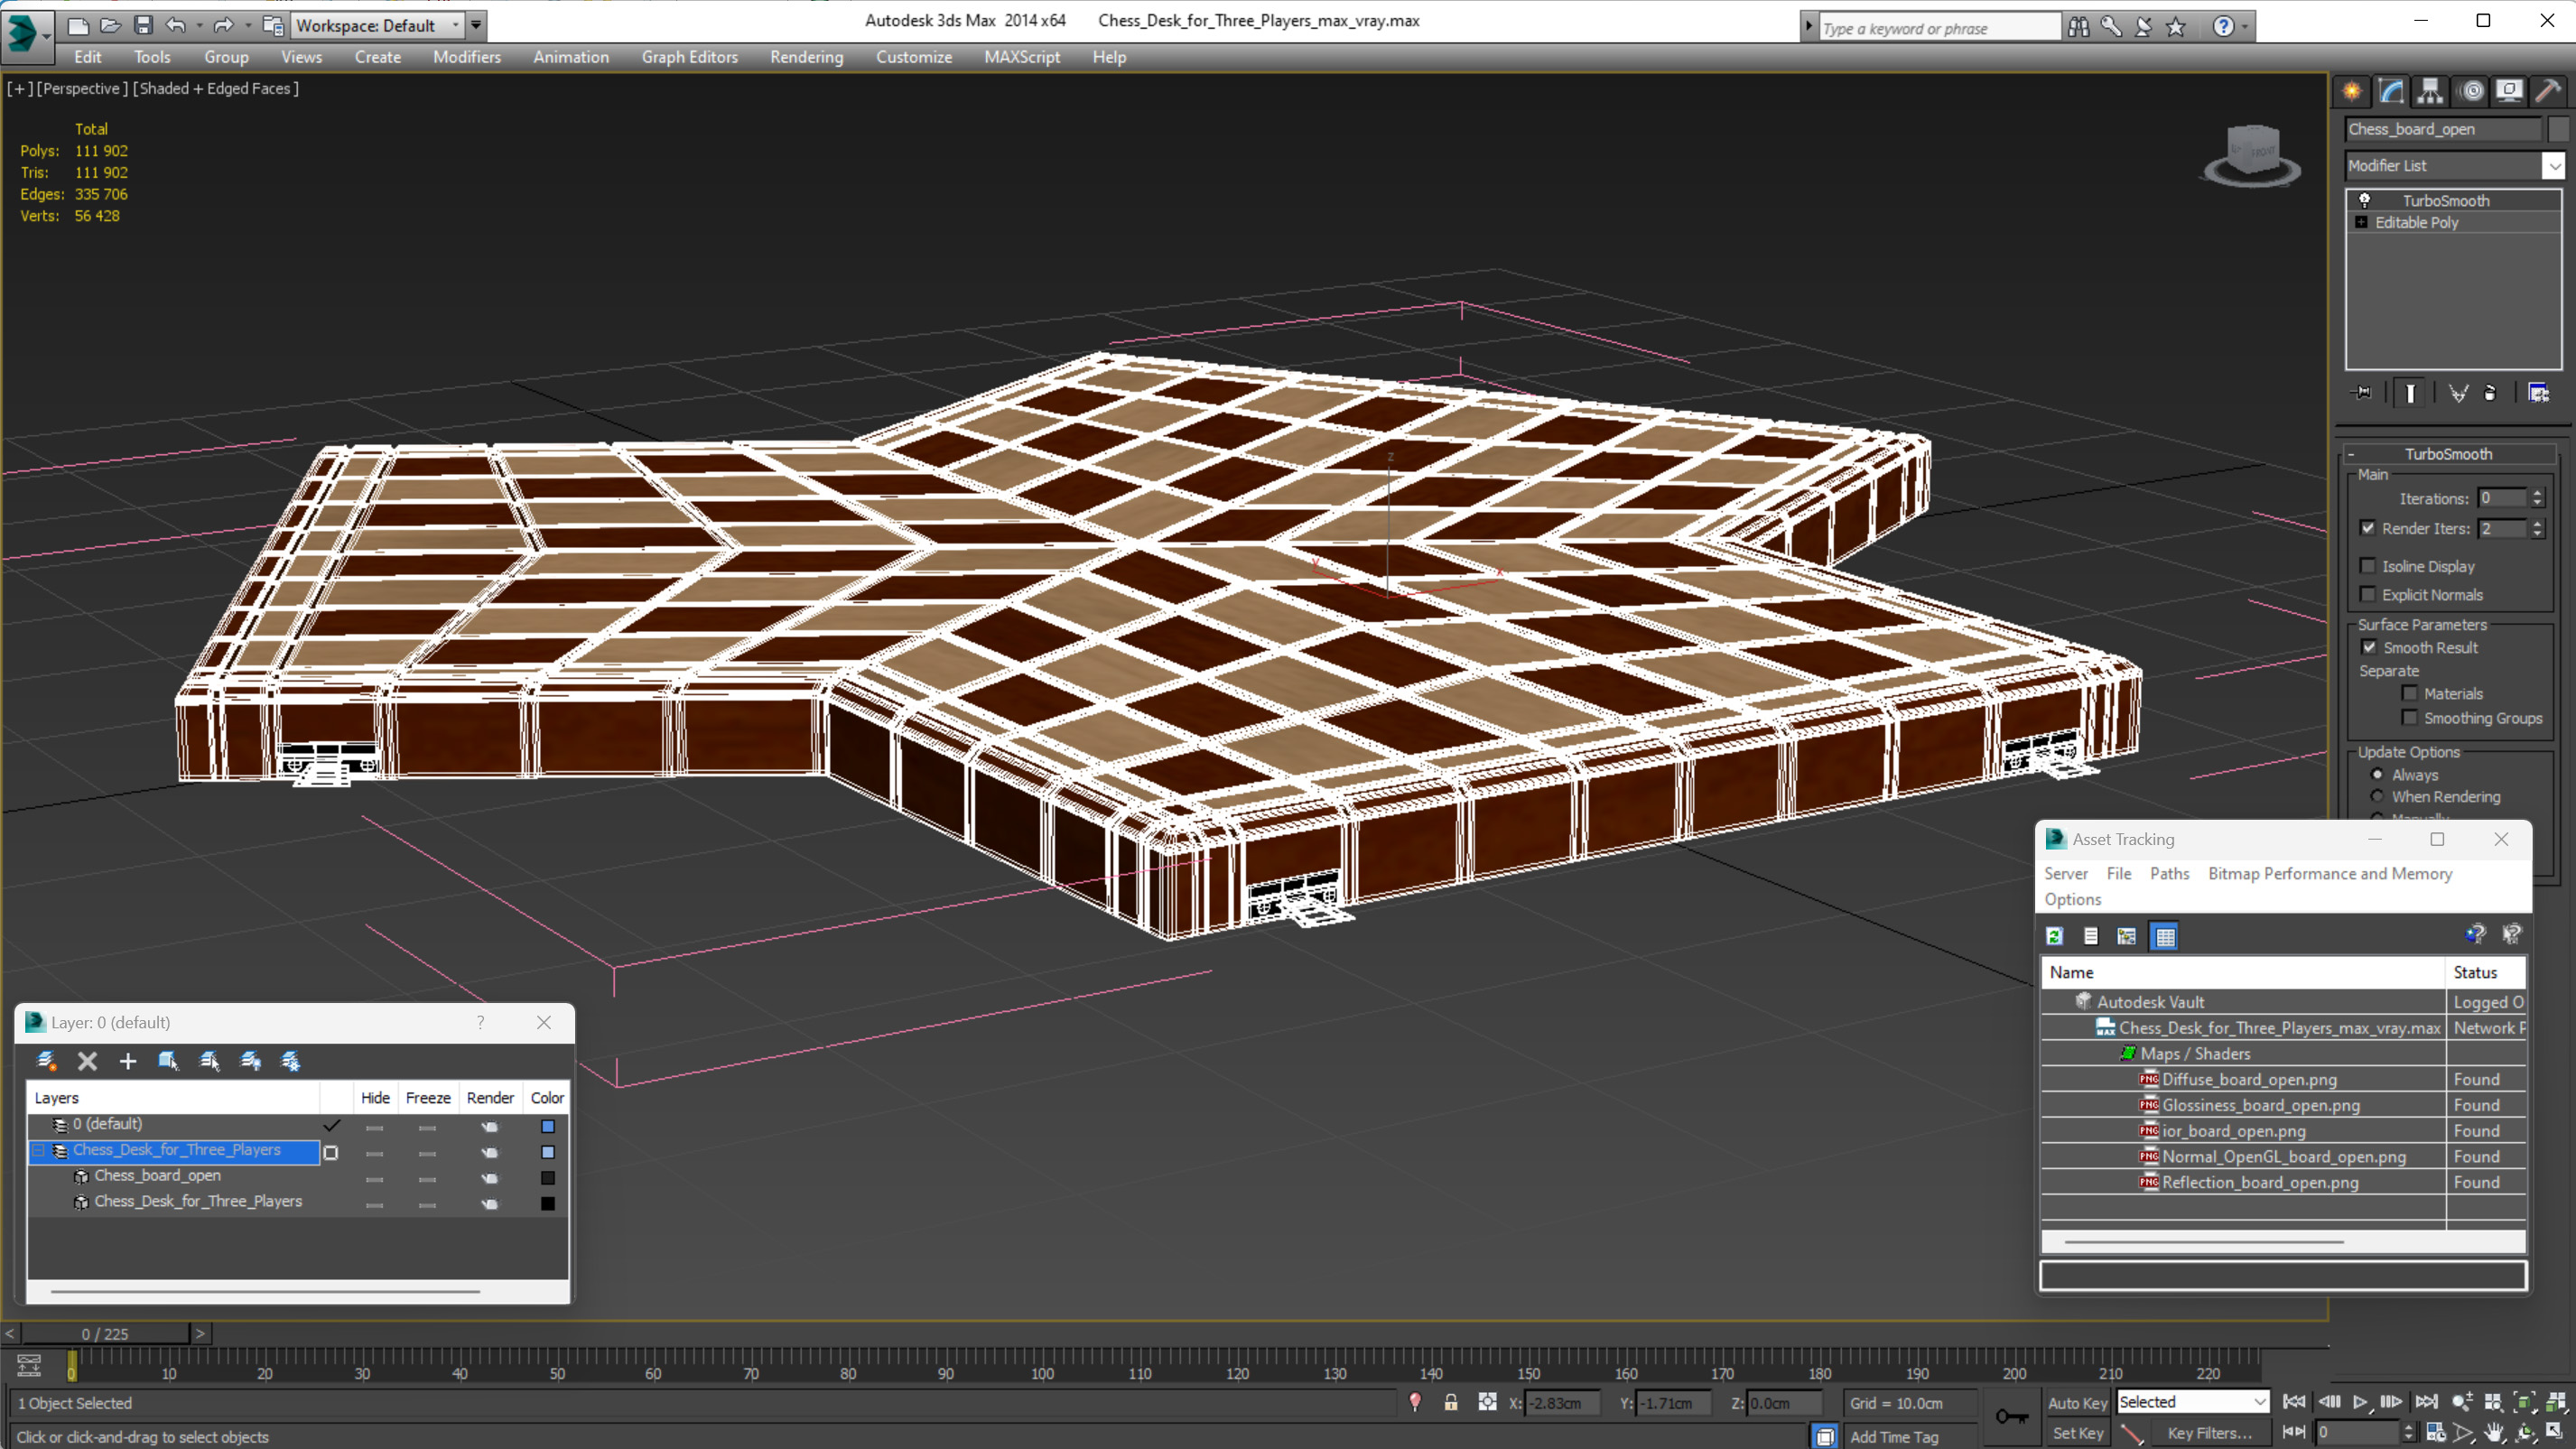Click Go to Start playback control
The width and height of the screenshot is (2576, 1449).
point(2294,1402)
